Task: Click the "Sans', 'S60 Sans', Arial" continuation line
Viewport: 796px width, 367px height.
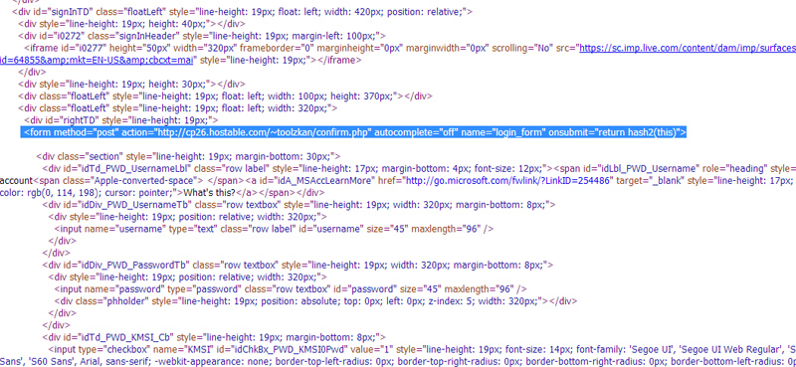Action: [398, 362]
